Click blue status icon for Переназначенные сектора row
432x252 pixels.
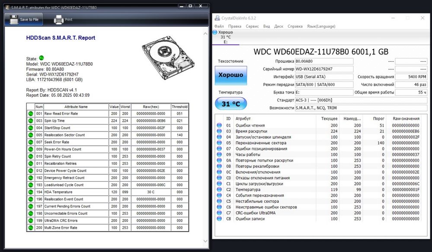(x=219, y=143)
